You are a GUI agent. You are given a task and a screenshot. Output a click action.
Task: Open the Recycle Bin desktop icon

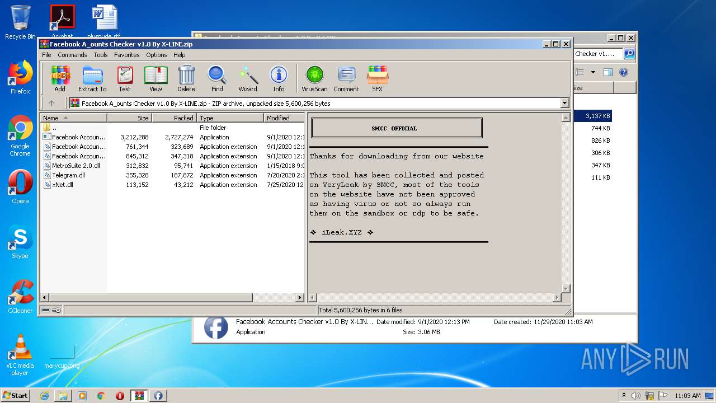tap(20, 22)
